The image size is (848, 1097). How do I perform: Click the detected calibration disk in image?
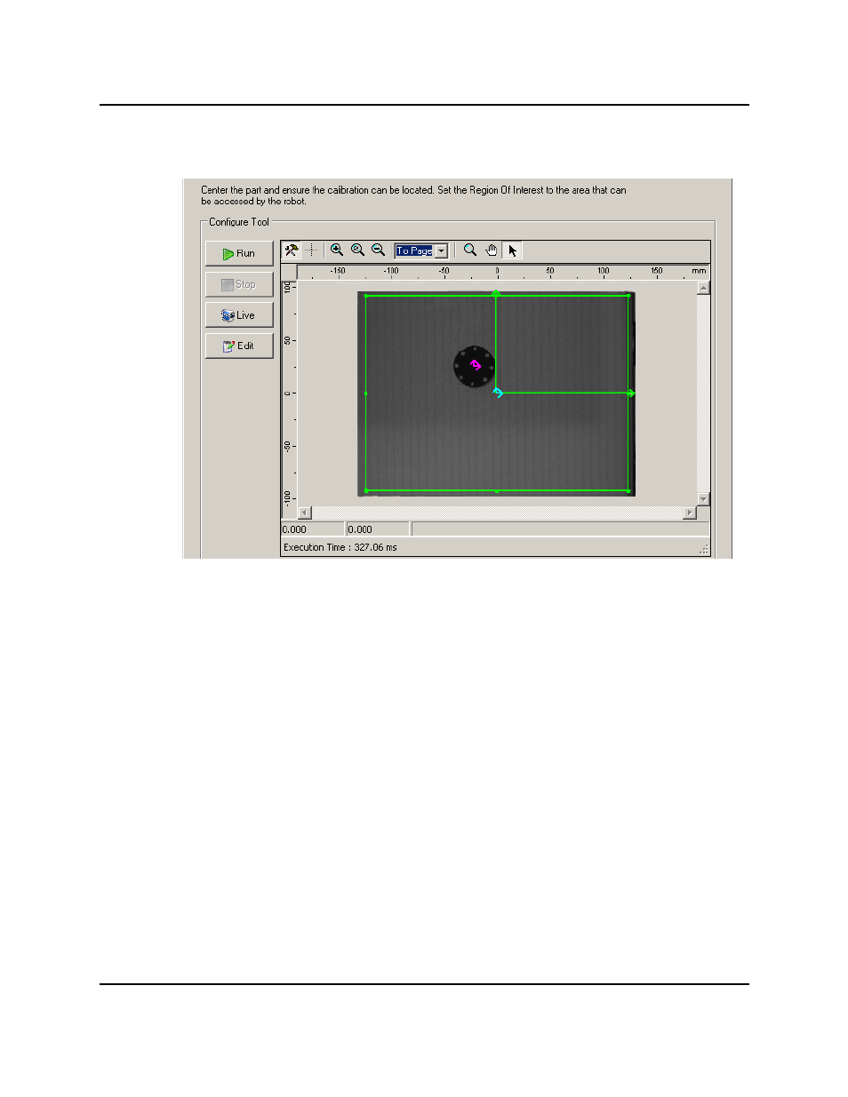click(x=474, y=366)
